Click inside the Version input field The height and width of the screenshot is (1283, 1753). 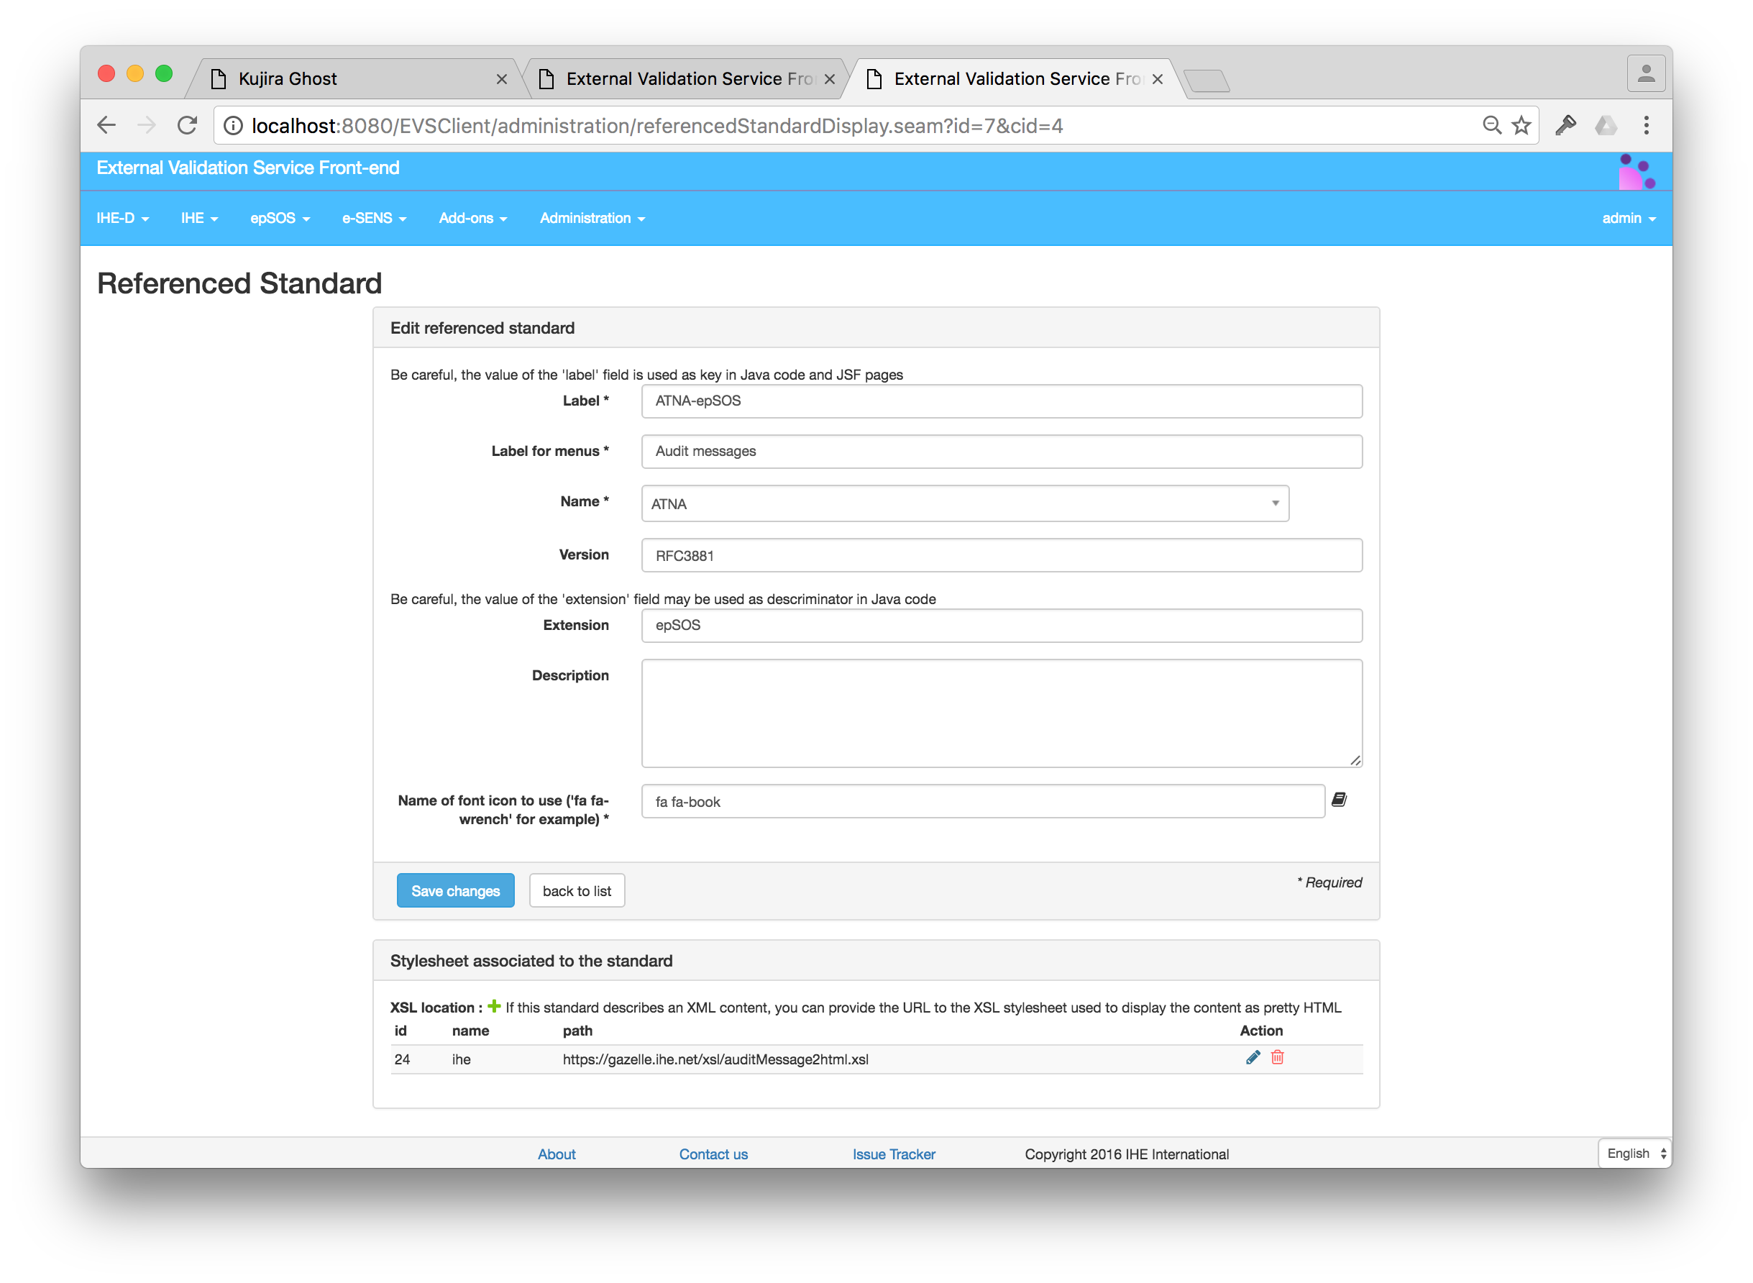pos(1002,554)
